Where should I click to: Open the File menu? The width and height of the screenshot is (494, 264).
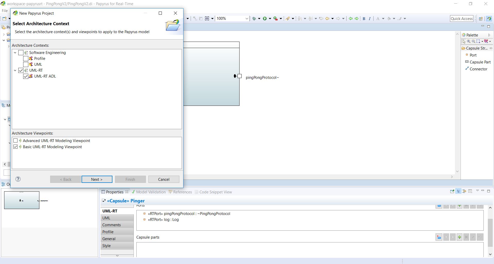[5, 11]
